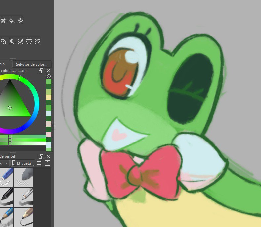261x227 pixels.
Task: Click the cyan area of the hue ring
Action: pos(37,103)
